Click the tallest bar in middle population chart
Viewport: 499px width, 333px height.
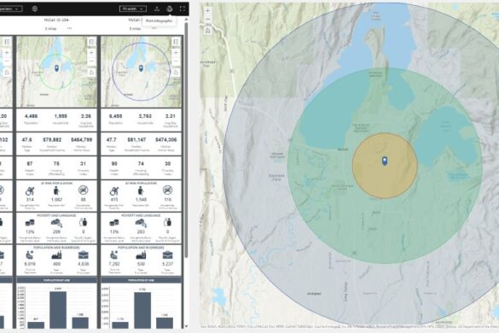click(x=58, y=310)
